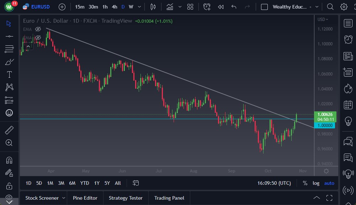Viewport: 356px width, 205px height.
Task: Toggle percent scale with the % button
Action: (x=305, y=183)
